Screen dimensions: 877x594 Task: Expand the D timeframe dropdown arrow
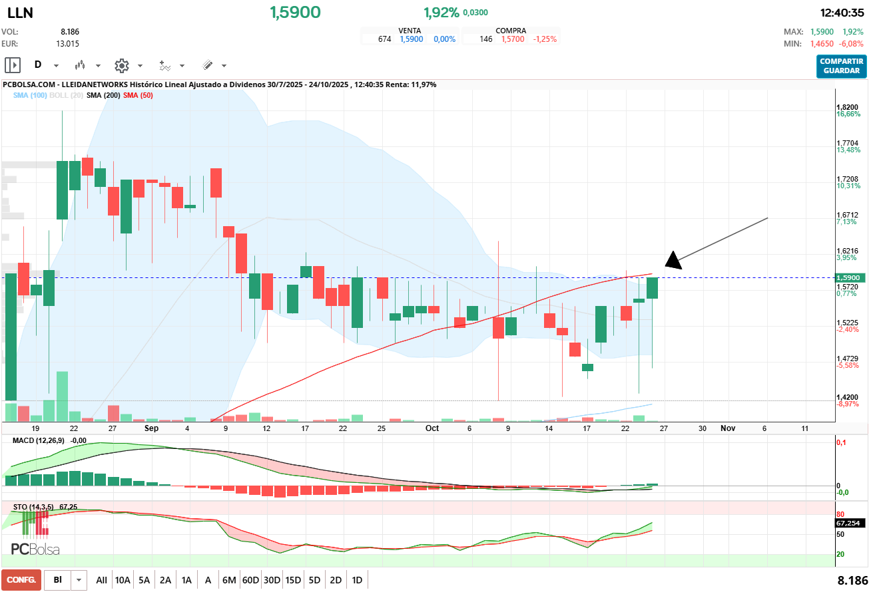[x=56, y=66]
